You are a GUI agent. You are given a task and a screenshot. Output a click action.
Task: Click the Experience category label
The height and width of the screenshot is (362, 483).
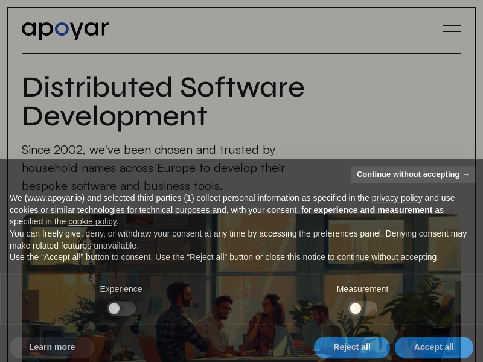point(121,289)
